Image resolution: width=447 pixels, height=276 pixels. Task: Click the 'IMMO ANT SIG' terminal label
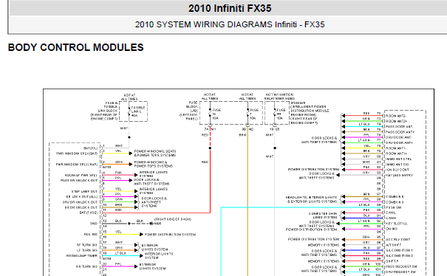click(x=397, y=165)
